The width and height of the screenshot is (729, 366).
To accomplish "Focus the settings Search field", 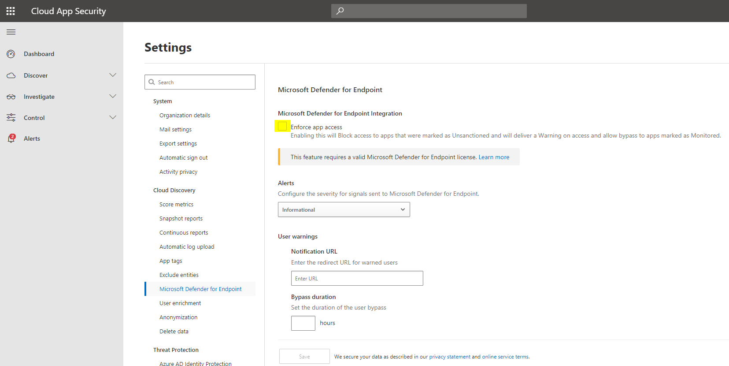I will (x=200, y=82).
